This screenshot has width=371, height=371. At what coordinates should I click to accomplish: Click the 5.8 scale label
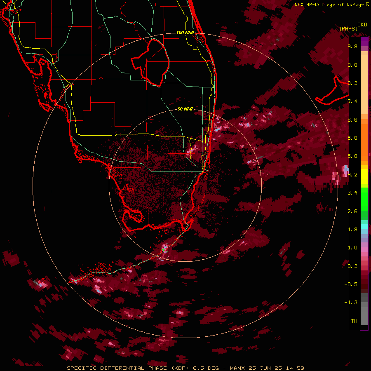352,138
